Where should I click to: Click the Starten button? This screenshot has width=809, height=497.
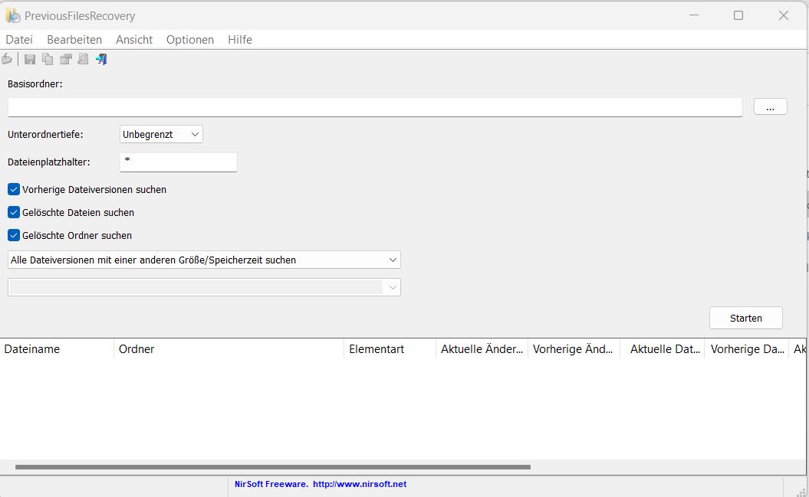(x=746, y=319)
